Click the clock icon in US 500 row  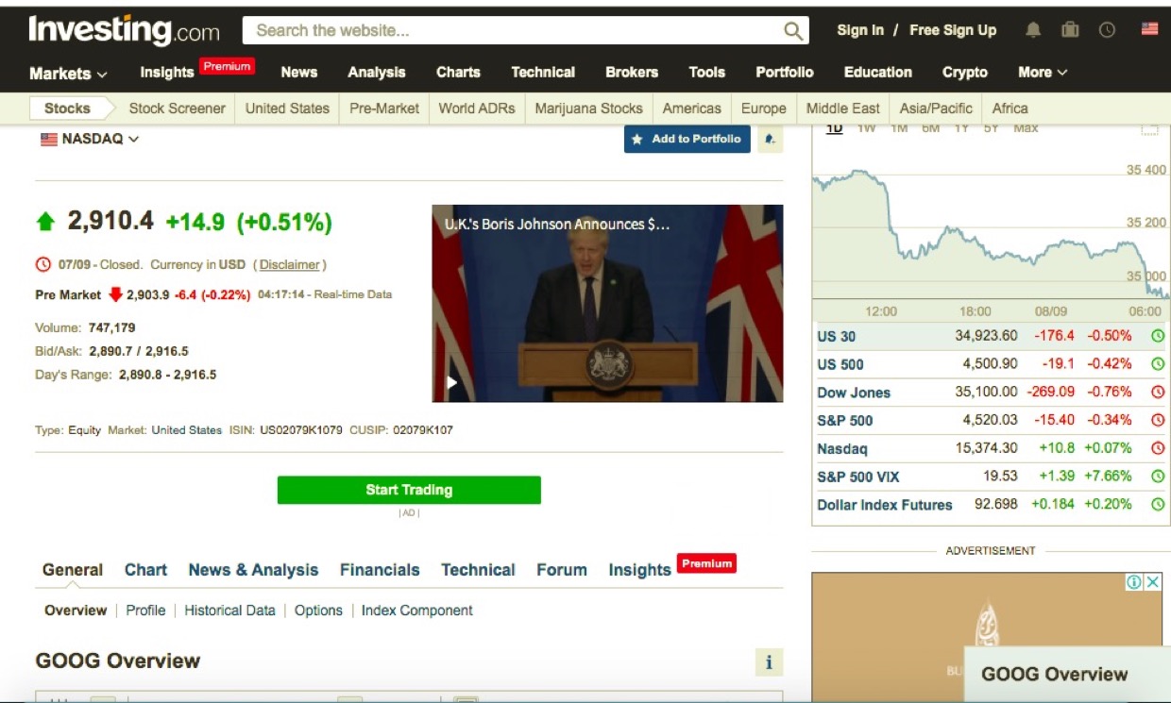tap(1158, 364)
